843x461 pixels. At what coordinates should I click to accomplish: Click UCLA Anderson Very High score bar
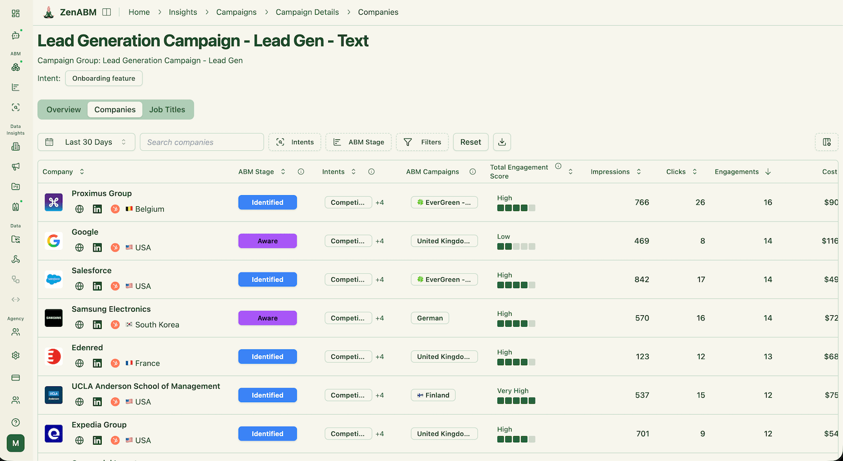(x=516, y=401)
